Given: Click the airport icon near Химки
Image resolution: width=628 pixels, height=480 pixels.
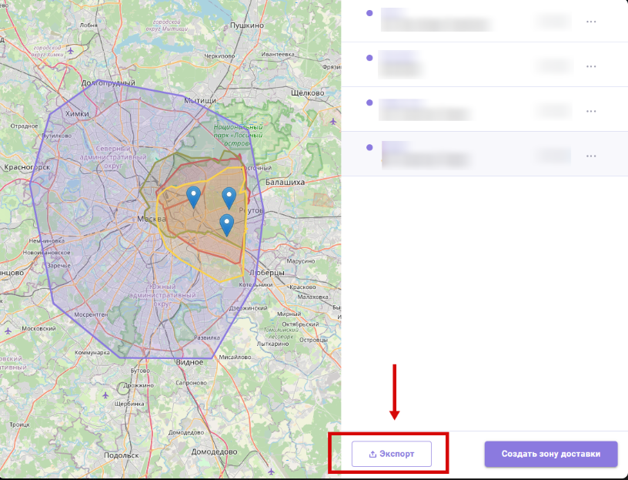Looking at the screenshot, I should [x=72, y=51].
